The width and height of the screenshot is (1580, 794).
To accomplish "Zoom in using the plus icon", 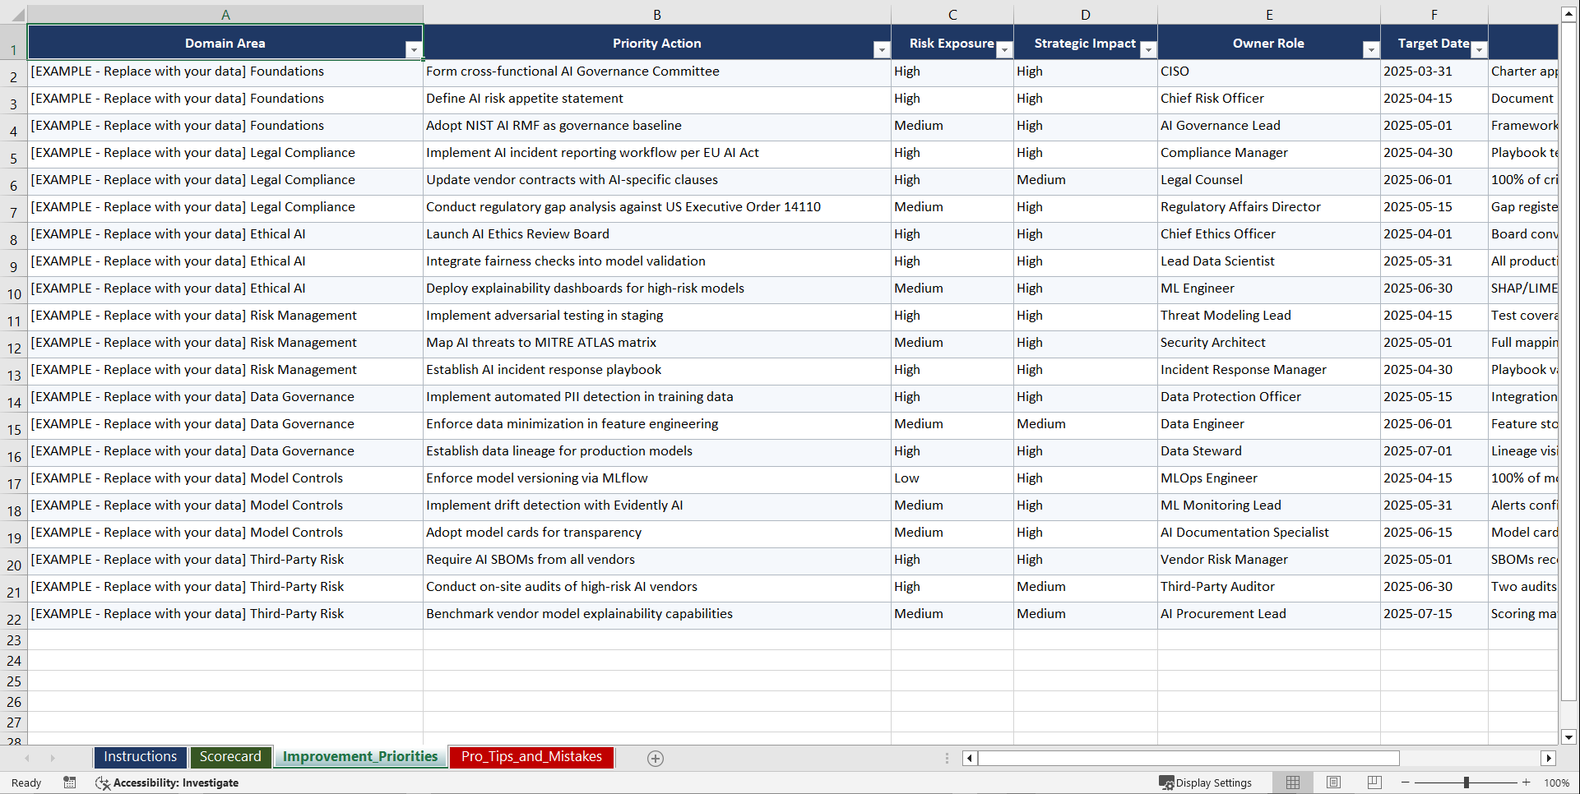I will click(x=1527, y=782).
